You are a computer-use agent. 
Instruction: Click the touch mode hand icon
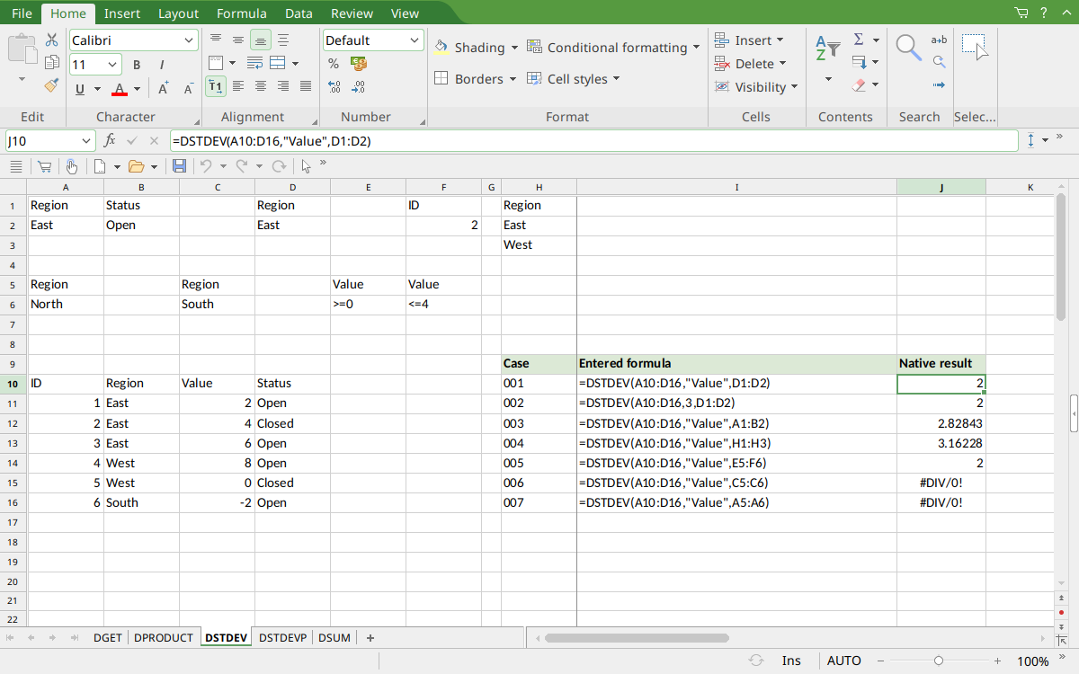pos(71,166)
